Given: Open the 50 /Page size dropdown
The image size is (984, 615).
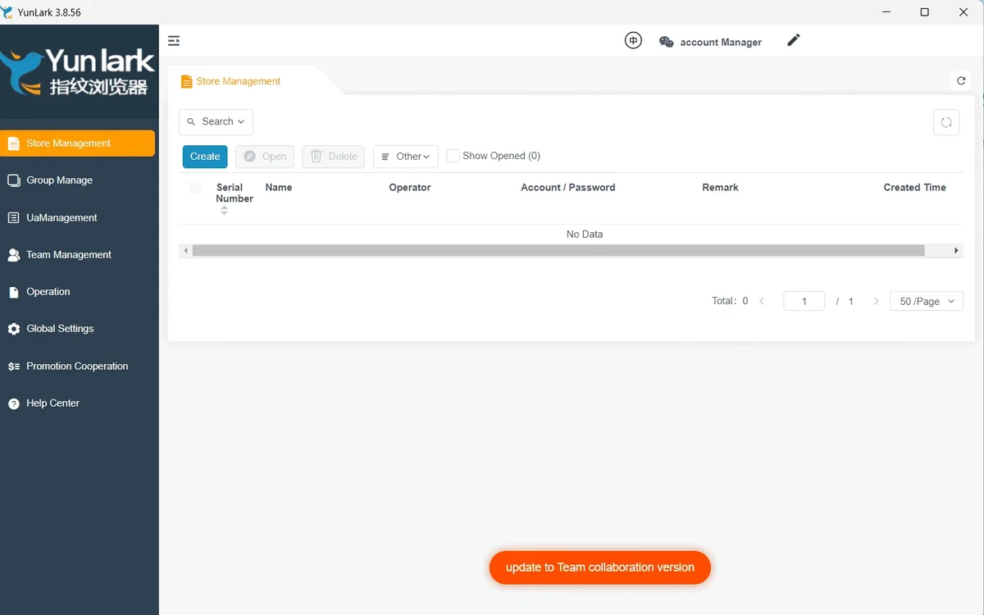Looking at the screenshot, I should 927,301.
